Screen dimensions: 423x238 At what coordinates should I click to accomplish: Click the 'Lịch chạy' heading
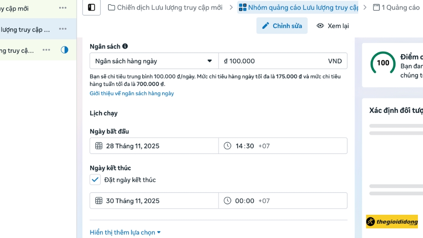[104, 113]
